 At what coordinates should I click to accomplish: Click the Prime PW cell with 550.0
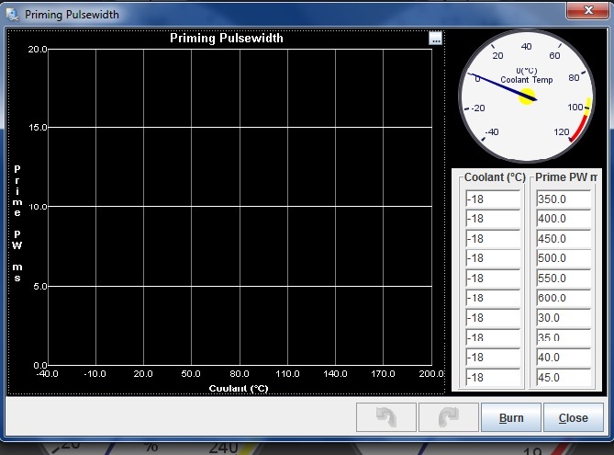click(x=564, y=279)
